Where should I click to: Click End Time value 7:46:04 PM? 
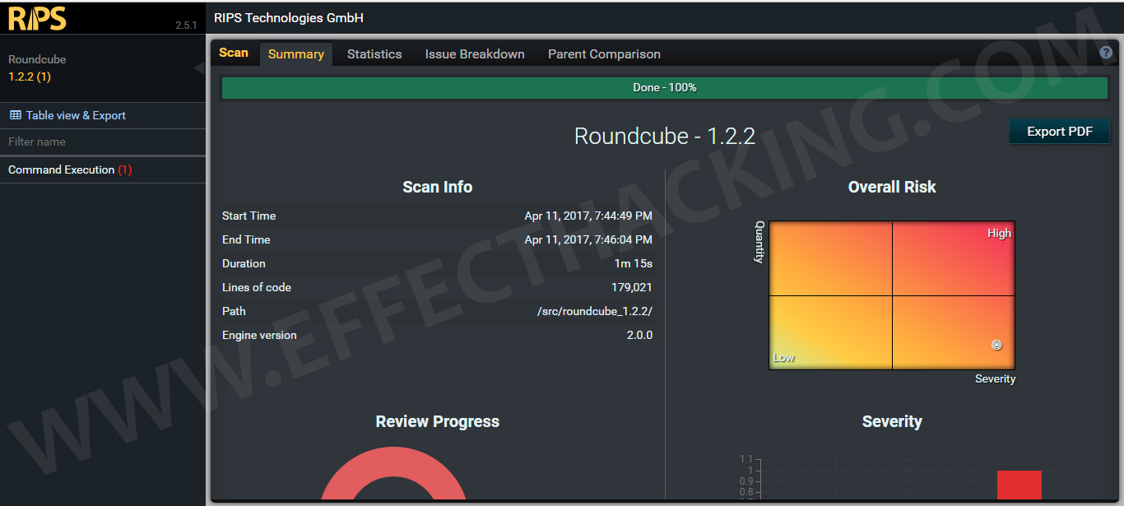coord(588,239)
